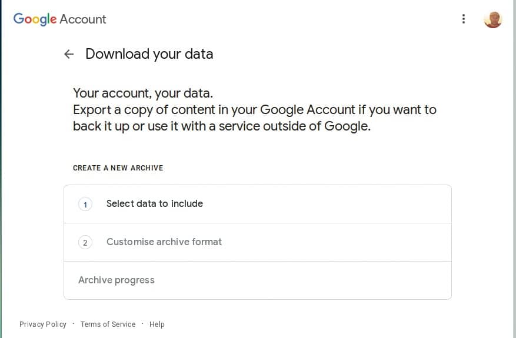This screenshot has width=516, height=338.
Task: Click the step 1 number circle
Action: [85, 204]
